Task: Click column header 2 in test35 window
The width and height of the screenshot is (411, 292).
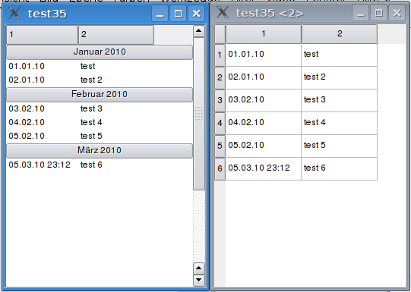Action: tap(116, 35)
